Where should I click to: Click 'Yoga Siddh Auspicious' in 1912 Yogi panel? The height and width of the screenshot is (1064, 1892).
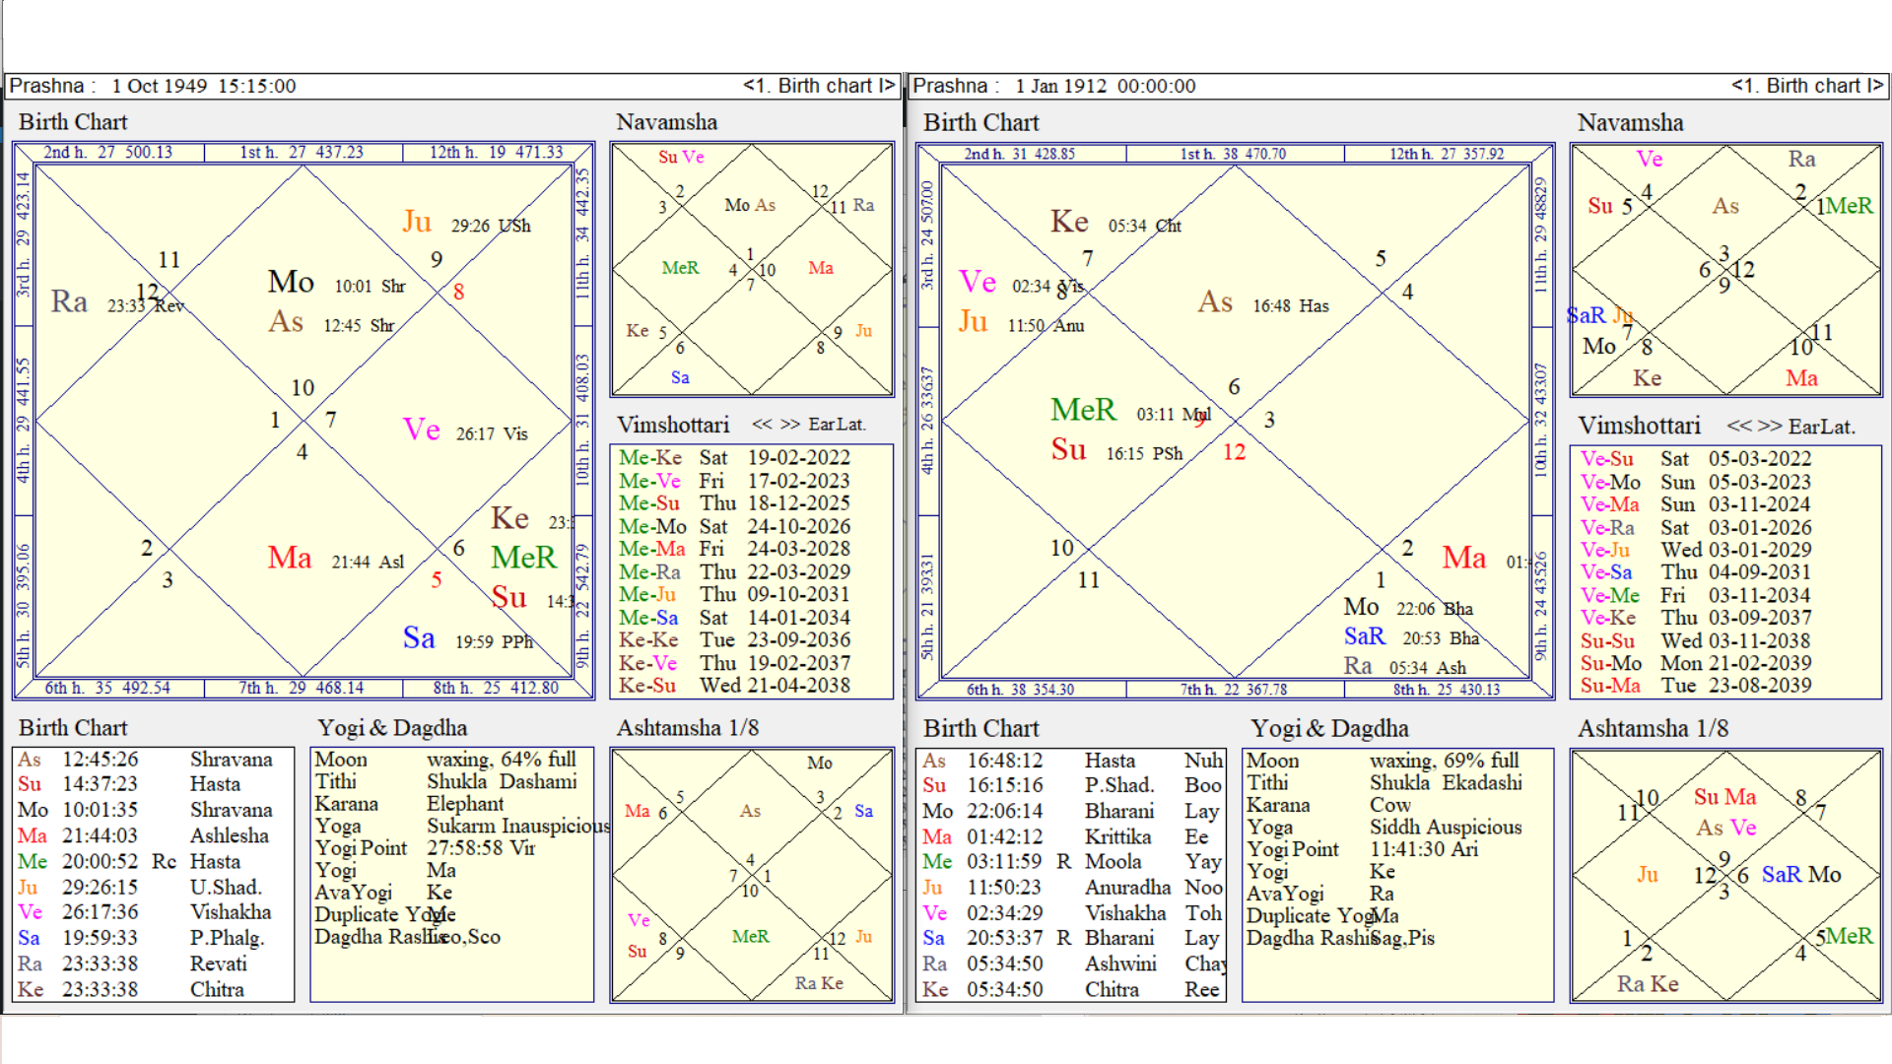click(x=1384, y=828)
